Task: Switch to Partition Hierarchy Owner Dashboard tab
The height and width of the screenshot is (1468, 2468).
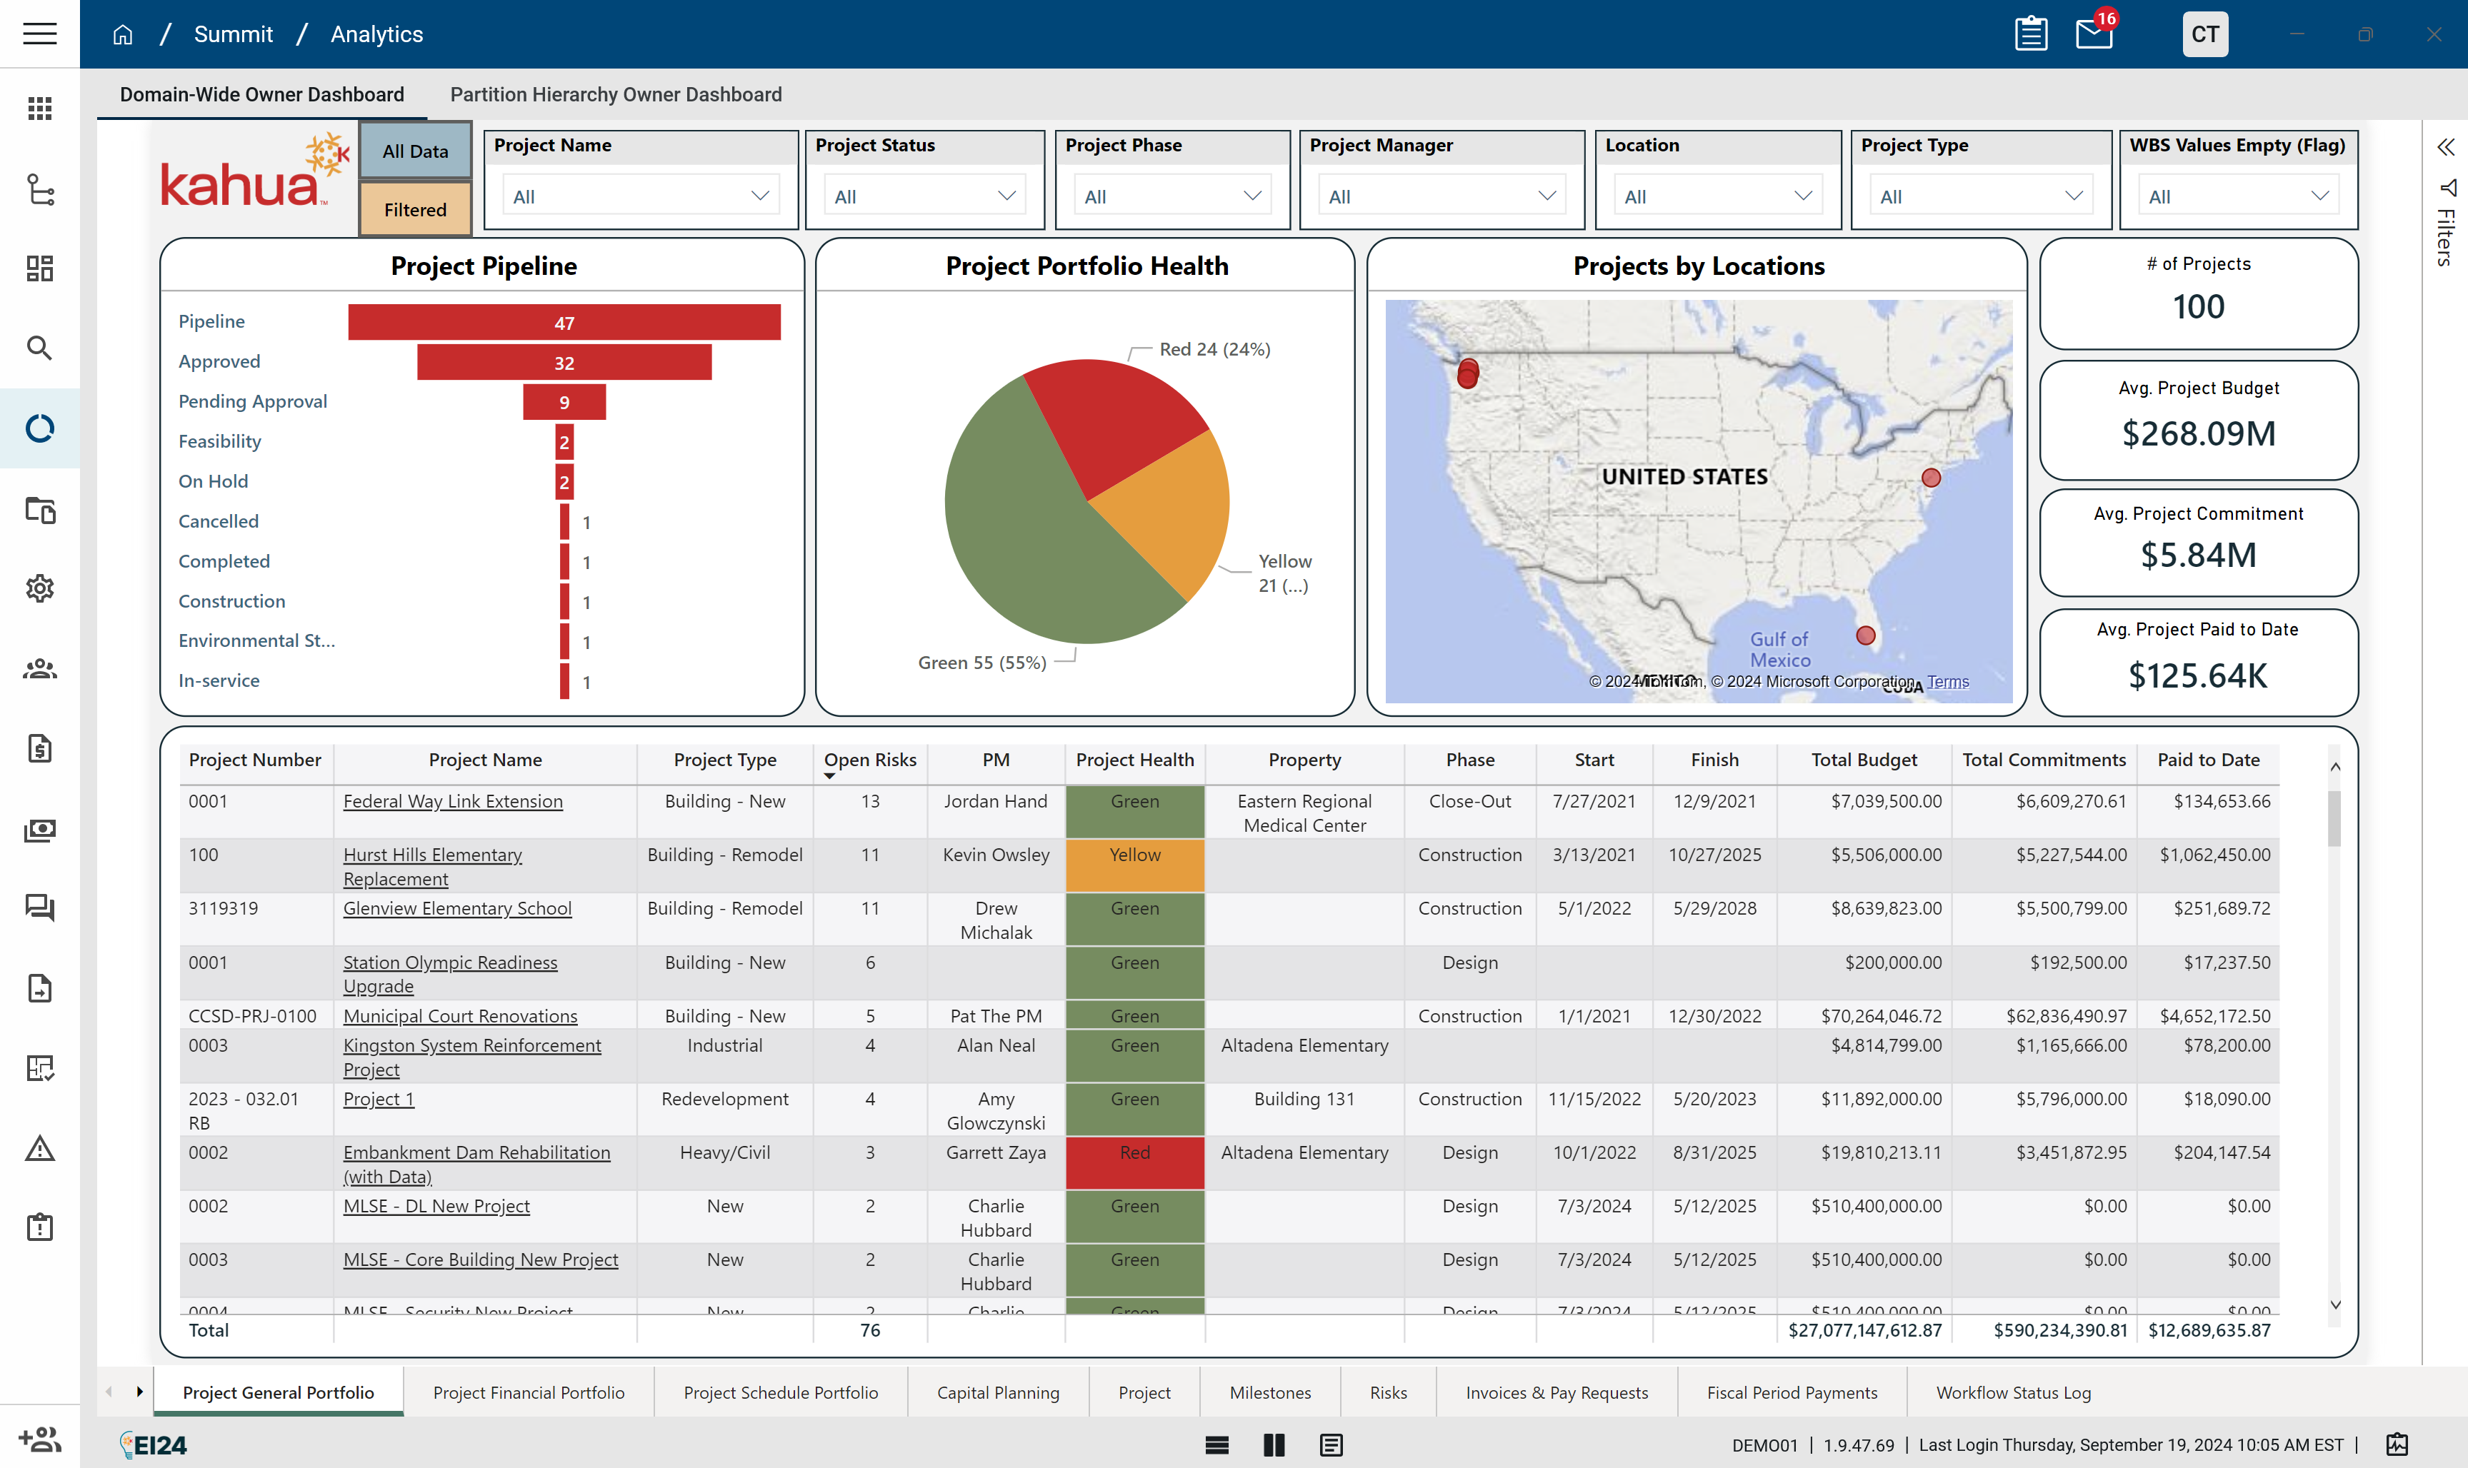Action: point(616,95)
